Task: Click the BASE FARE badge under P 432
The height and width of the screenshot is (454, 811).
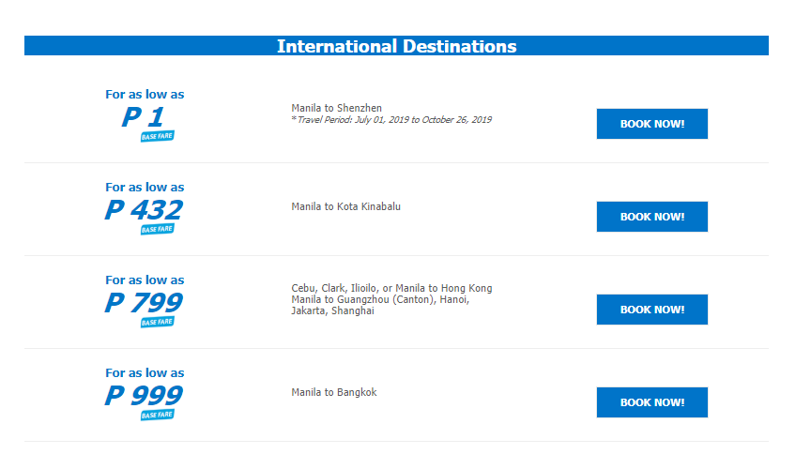Action: [158, 229]
